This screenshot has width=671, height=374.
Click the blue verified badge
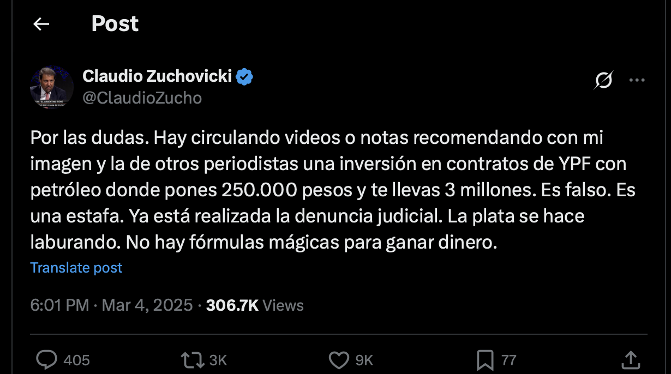click(244, 77)
